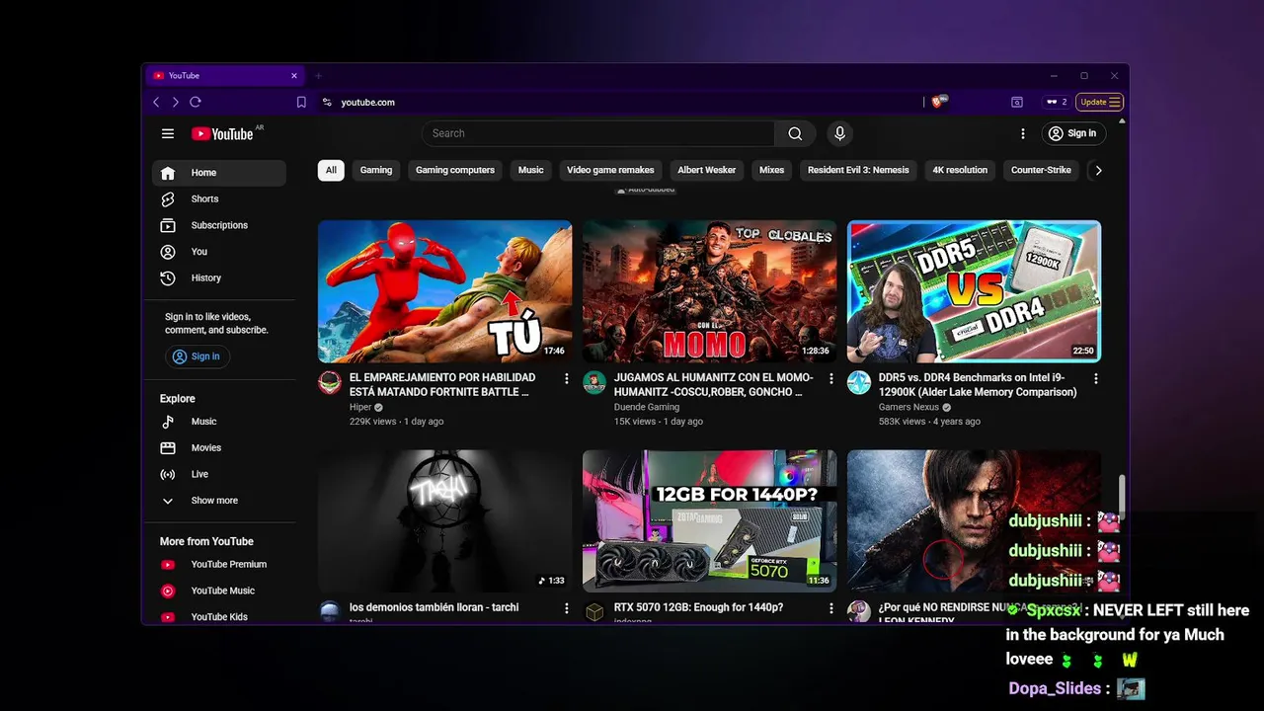This screenshot has width=1264, height=711.
Task: Select the Gaming computers chip
Action: (x=455, y=170)
